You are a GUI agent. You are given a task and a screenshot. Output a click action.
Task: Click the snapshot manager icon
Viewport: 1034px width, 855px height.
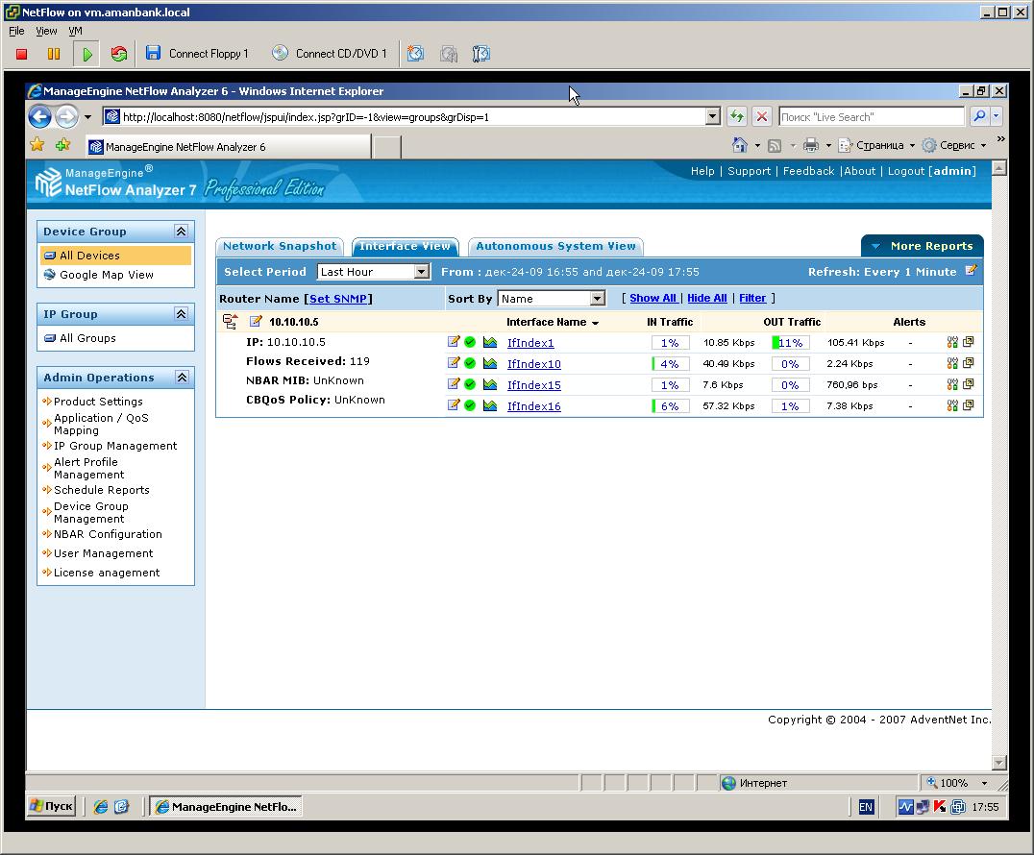(x=481, y=54)
